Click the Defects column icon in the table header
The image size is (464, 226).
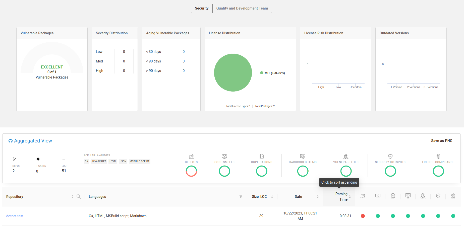(363, 196)
